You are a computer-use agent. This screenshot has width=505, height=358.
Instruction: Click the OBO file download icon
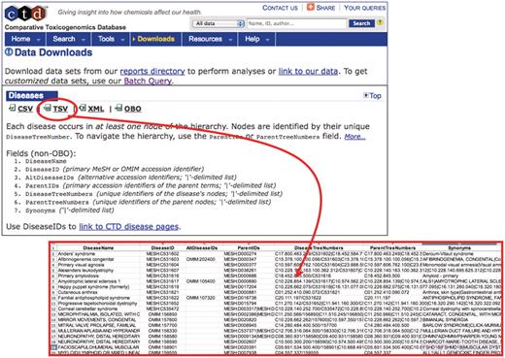point(118,108)
